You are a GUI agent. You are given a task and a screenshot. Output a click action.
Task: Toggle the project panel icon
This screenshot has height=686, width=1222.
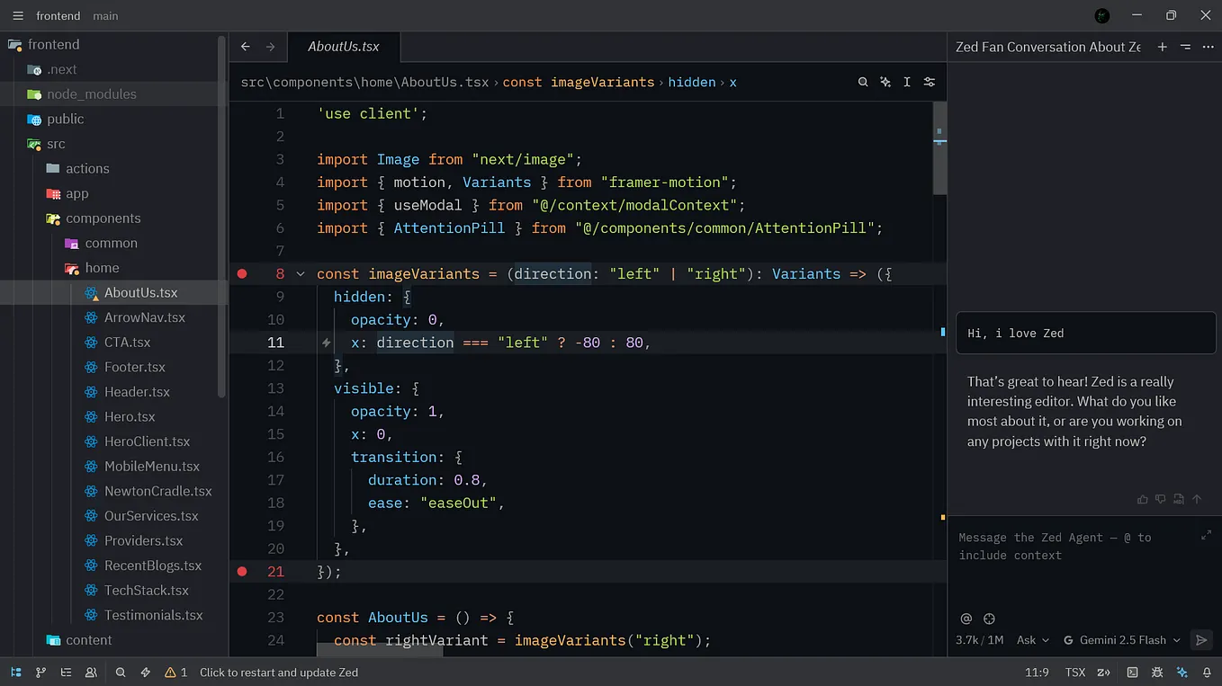point(15,672)
